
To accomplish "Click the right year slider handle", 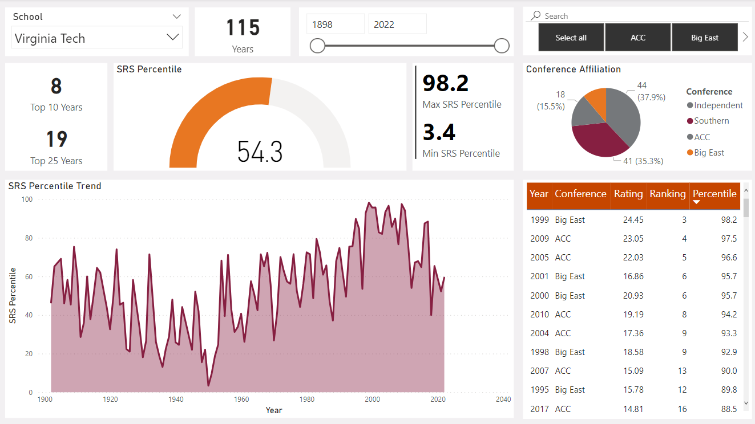I will coord(502,46).
